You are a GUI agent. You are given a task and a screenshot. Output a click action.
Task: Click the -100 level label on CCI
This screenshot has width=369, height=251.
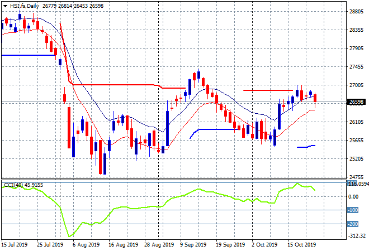[353, 210]
